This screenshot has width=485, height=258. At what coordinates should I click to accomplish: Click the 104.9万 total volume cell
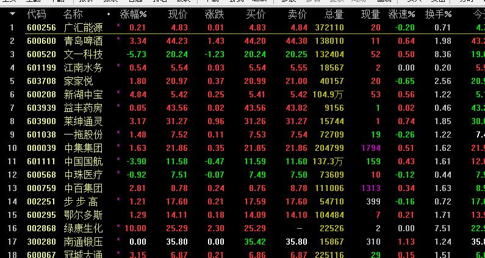[x=328, y=94]
